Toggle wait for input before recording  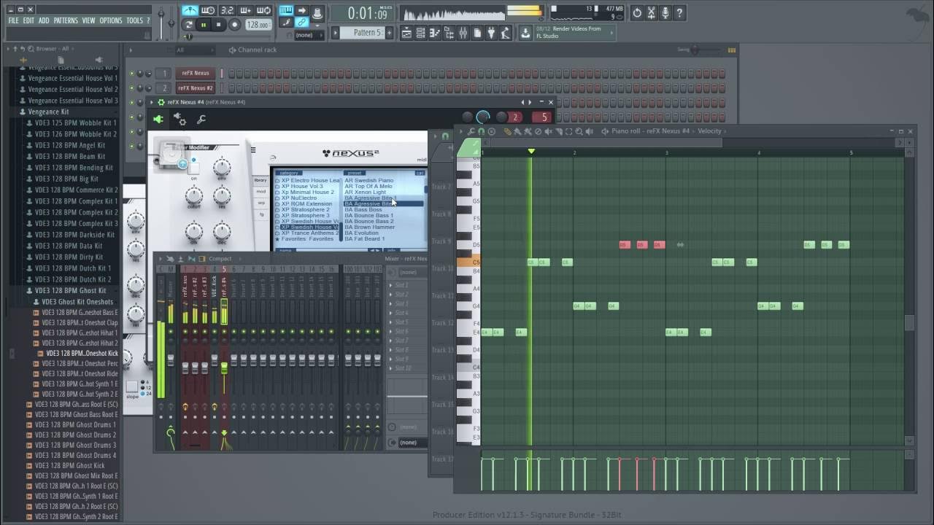pyautogui.click(x=208, y=10)
